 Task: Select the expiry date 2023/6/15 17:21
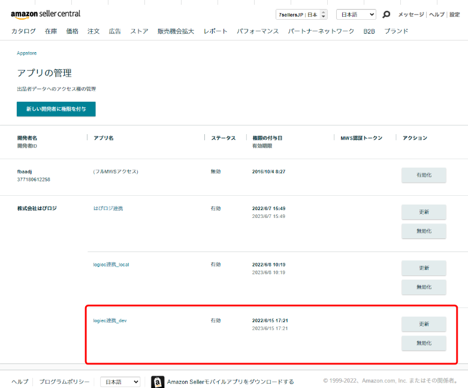(x=270, y=328)
